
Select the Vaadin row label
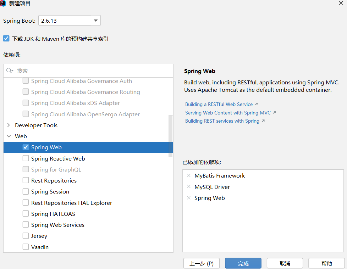[x=40, y=247]
